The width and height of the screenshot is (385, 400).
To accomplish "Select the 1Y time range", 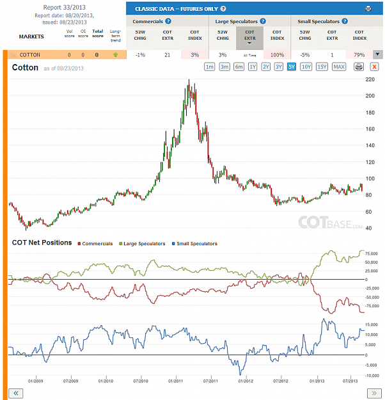I will (x=253, y=67).
